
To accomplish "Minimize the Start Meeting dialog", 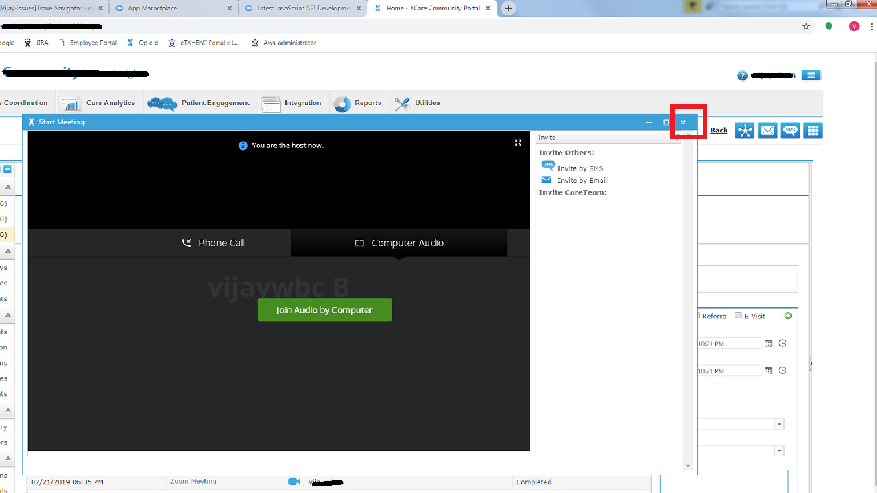I will [x=649, y=122].
